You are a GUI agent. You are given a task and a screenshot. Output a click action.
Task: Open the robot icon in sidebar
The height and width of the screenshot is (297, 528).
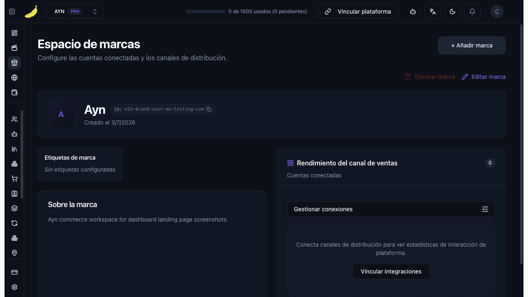pyautogui.click(x=14, y=134)
